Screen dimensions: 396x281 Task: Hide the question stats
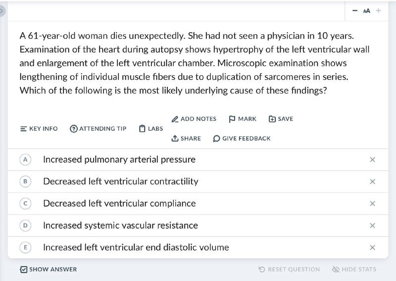pos(354,270)
